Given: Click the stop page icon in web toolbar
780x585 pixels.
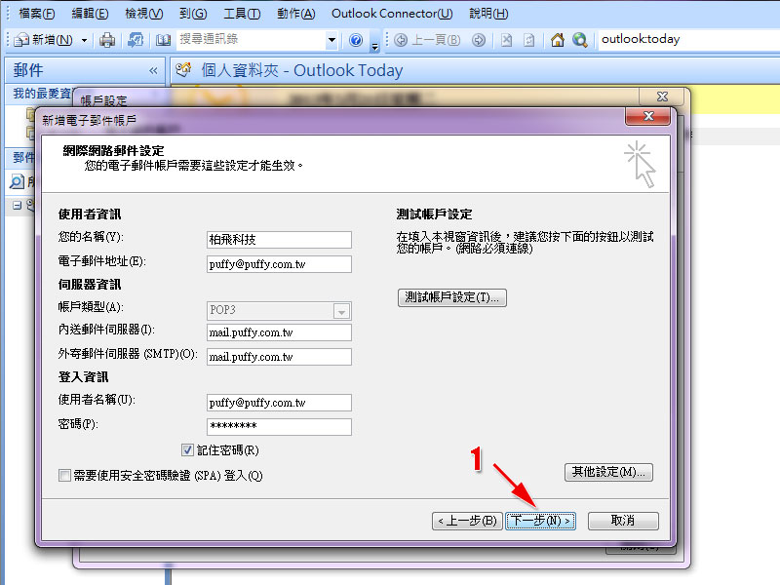Looking at the screenshot, I should tap(506, 40).
